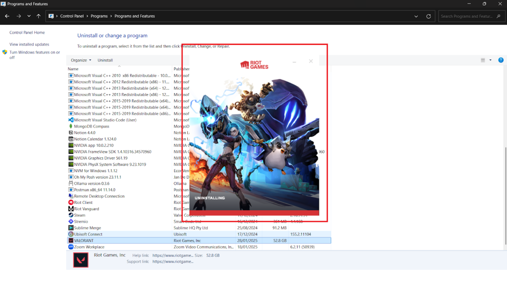Open the blue Help icon
This screenshot has width=507, height=283.
click(501, 60)
